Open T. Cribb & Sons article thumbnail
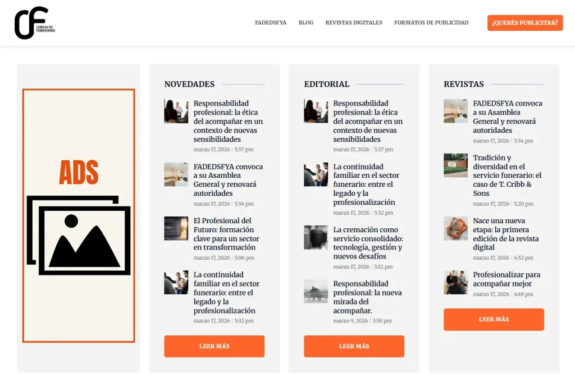This screenshot has width=575, height=374. [455, 165]
